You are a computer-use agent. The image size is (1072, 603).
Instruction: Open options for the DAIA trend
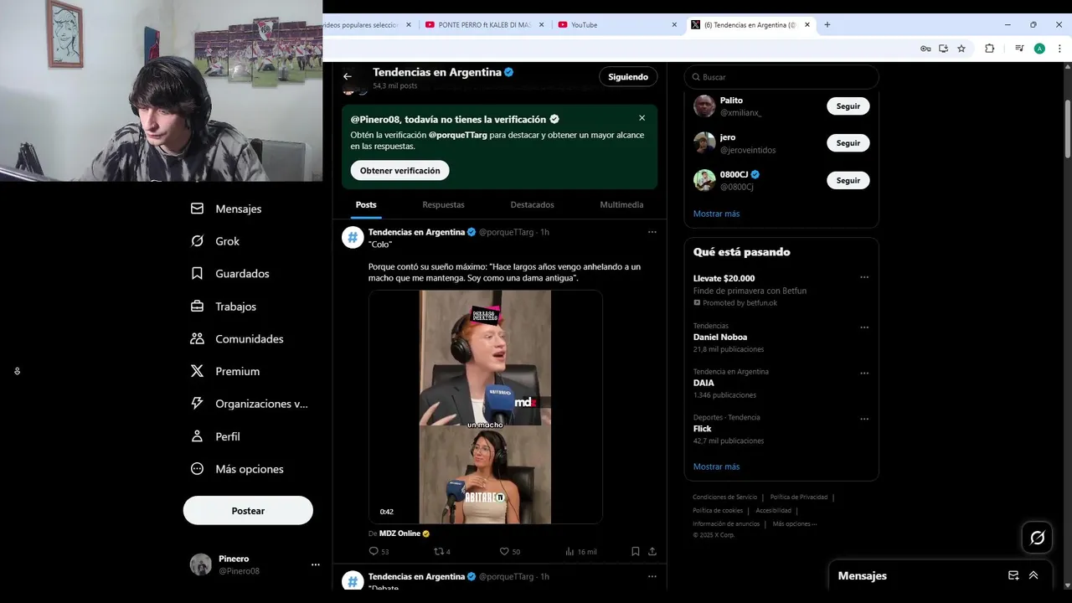coord(864,374)
